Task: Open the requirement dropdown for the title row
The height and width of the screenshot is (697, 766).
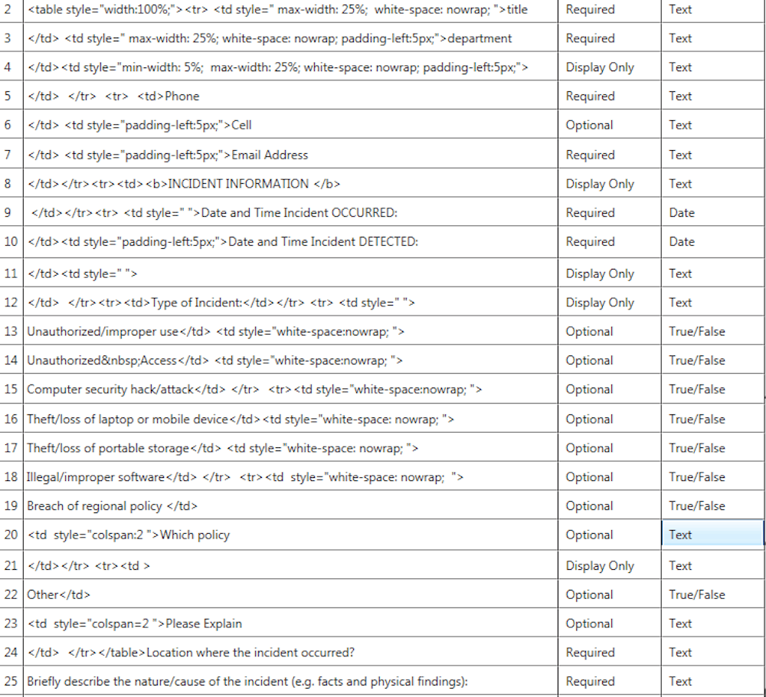Action: (609, 9)
